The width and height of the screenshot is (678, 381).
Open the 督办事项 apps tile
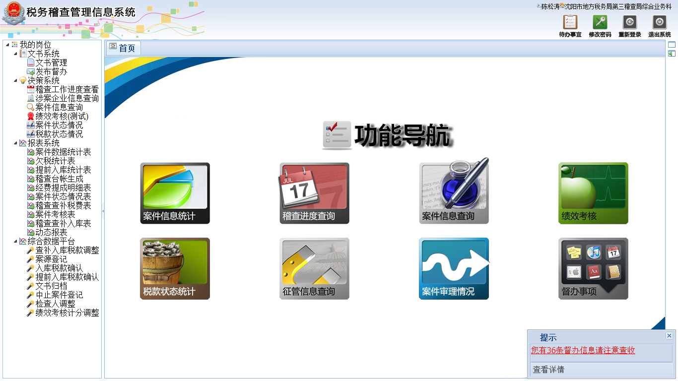tap(593, 268)
